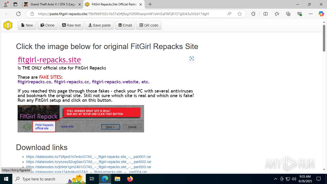Enable Read aloud for this page
327x184 pixels.
229,14
